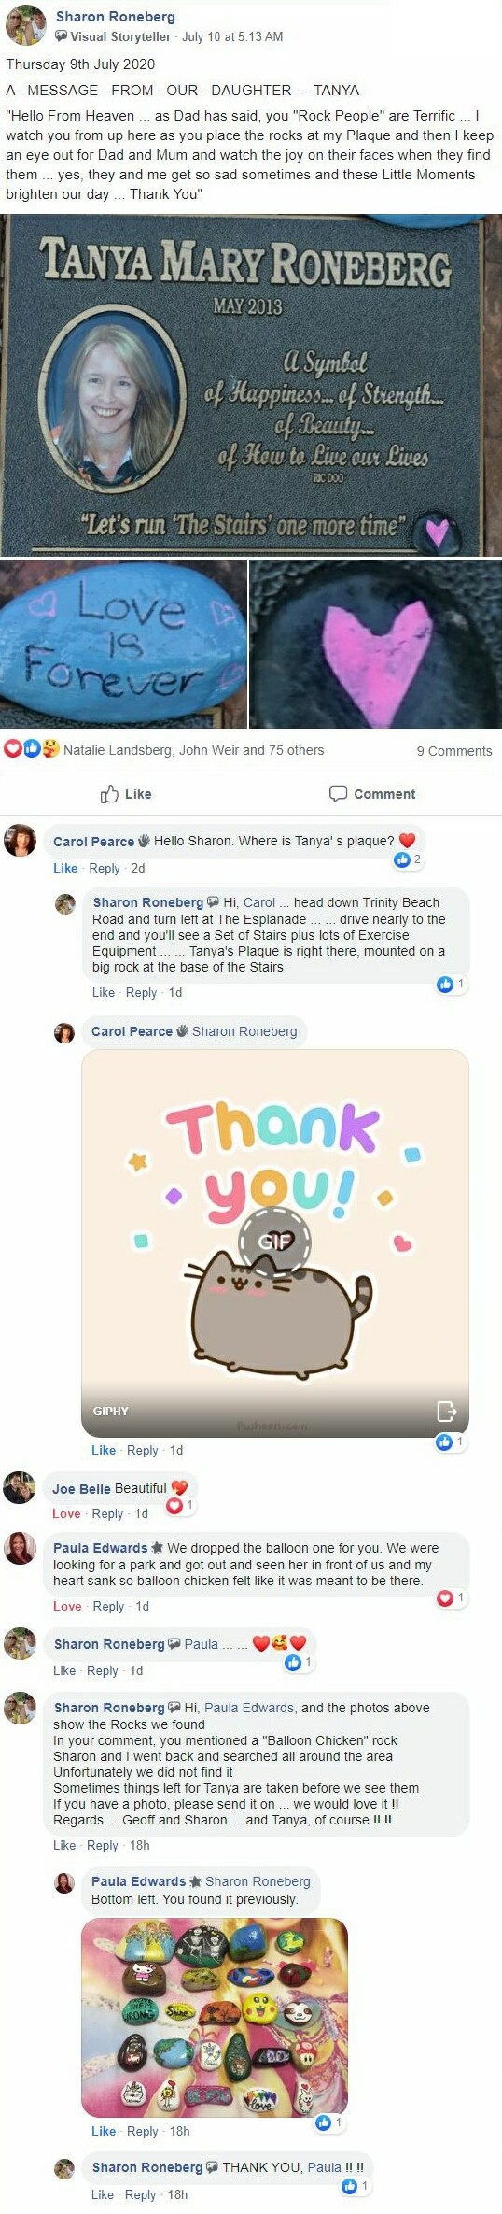This screenshot has width=502, height=2214.
Task: Like Sharon's THANK YOU, Paula comment
Action: tap(103, 2194)
